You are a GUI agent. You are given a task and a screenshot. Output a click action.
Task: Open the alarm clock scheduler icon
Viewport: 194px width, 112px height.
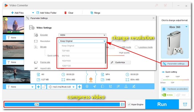click(x=185, y=104)
